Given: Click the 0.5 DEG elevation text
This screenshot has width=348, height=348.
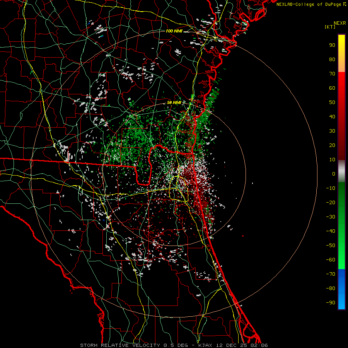Looking at the screenshot, I should tap(176, 345).
